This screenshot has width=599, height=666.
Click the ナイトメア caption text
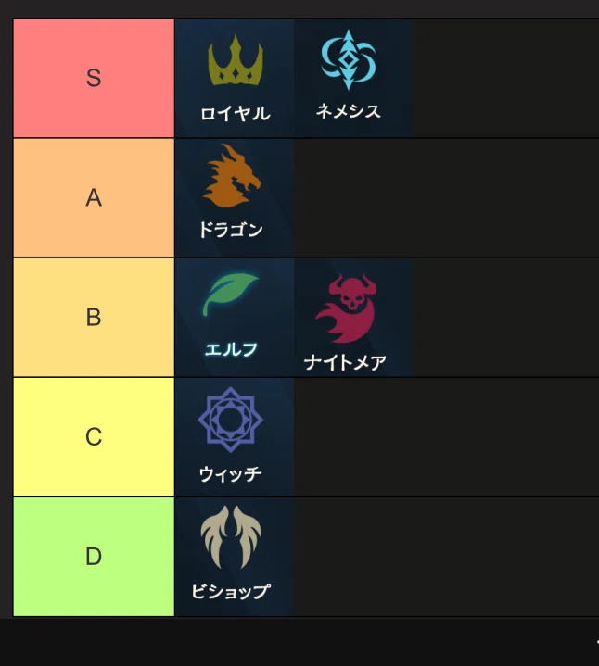345,363
